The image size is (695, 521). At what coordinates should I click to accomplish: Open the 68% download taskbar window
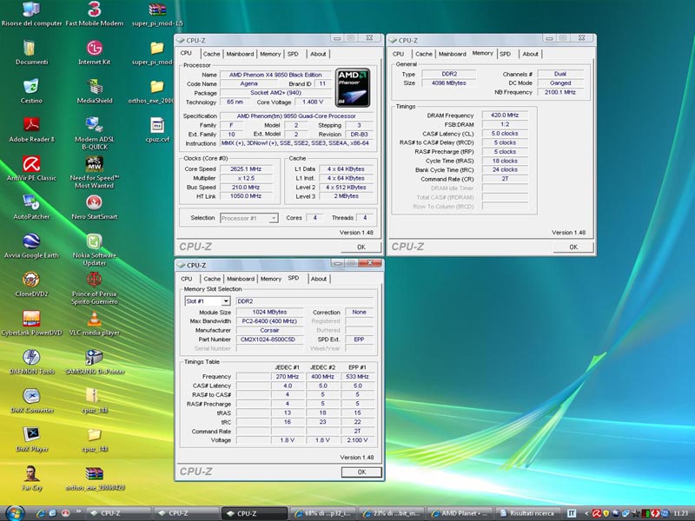point(322,513)
